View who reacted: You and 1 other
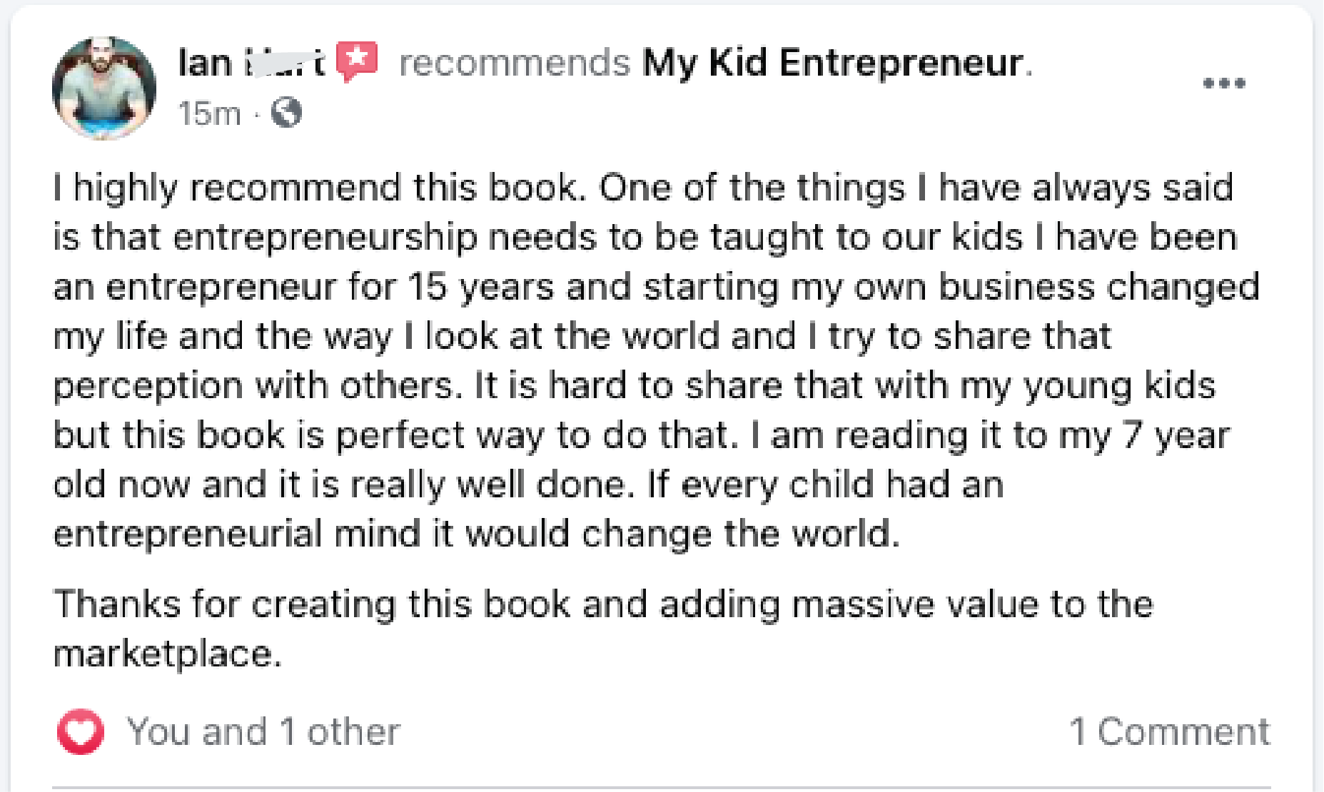 pyautogui.click(x=263, y=731)
